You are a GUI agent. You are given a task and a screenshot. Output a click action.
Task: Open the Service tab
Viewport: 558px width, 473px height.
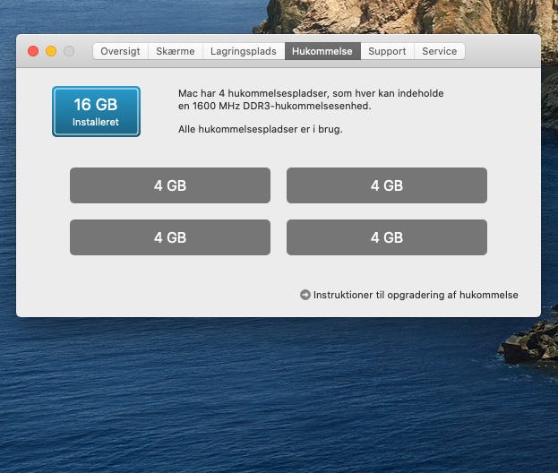(440, 51)
